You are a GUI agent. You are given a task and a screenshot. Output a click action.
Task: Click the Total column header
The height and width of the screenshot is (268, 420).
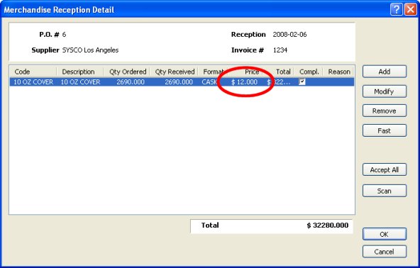[278, 72]
